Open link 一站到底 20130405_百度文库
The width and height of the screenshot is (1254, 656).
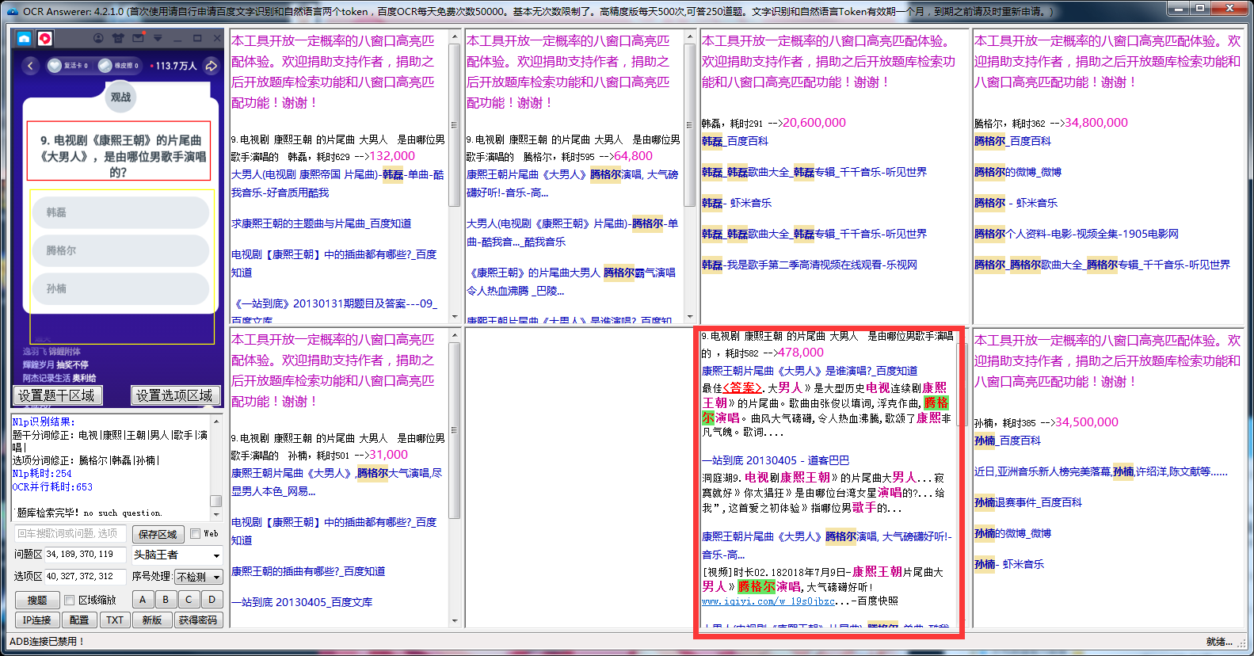pyautogui.click(x=302, y=602)
